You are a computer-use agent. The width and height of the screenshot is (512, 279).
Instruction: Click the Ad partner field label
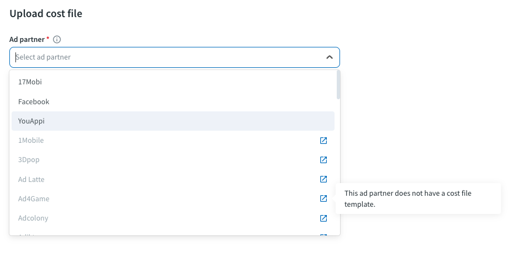[x=27, y=40]
